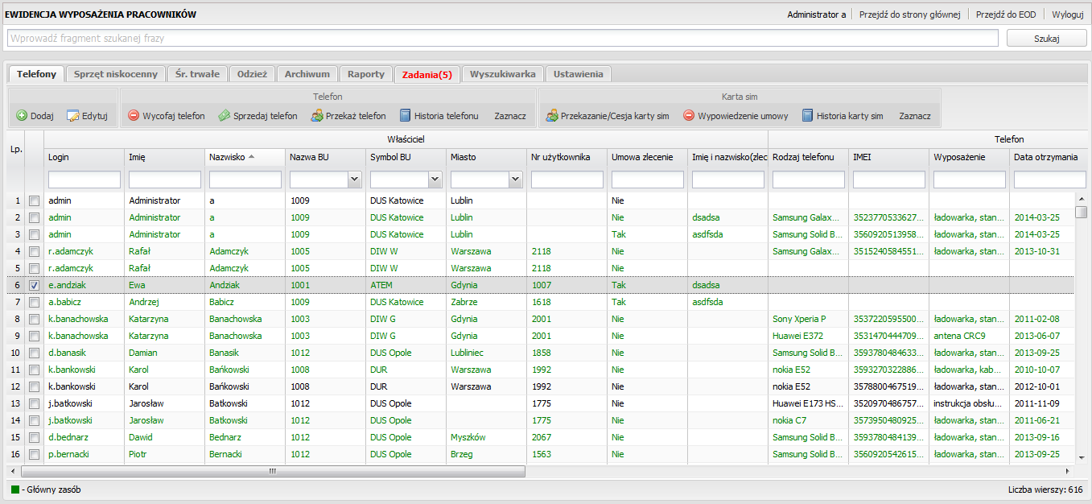Focus the Imię filter field

click(165, 180)
